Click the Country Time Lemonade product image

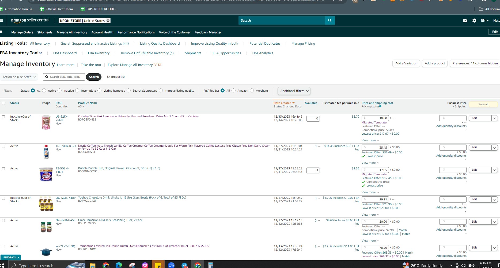pos(46,122)
